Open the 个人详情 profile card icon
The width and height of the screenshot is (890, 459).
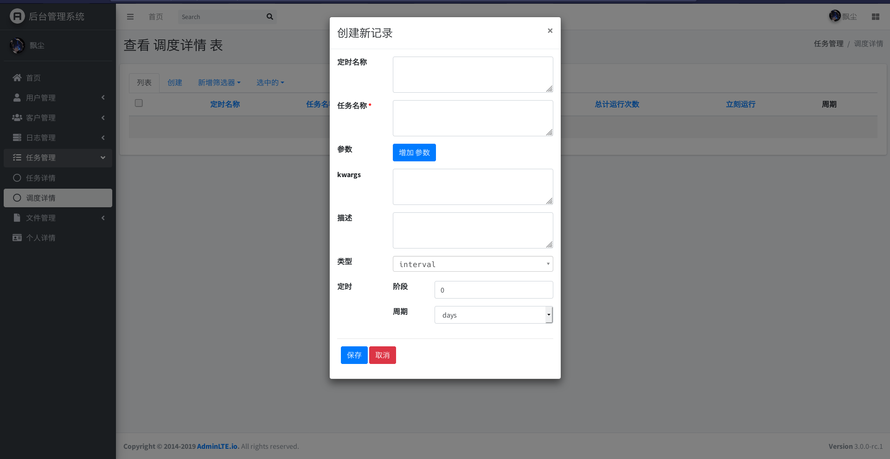point(17,238)
